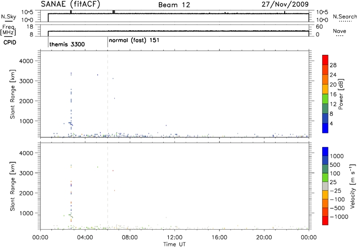Click the "28" tick on power color bar
Screen dimensions: 357x247
click(333, 65)
